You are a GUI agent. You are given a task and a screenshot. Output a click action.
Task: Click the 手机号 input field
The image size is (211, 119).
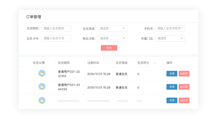170,28
